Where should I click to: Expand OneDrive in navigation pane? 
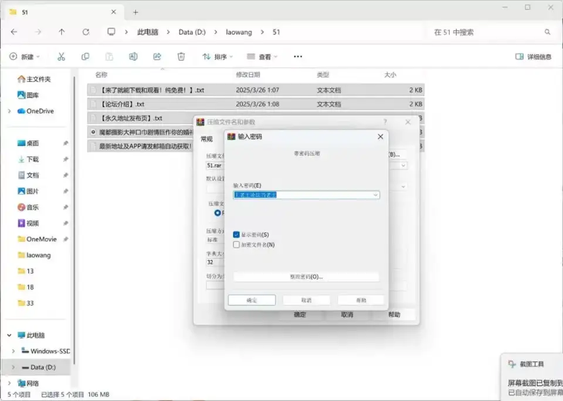click(9, 111)
